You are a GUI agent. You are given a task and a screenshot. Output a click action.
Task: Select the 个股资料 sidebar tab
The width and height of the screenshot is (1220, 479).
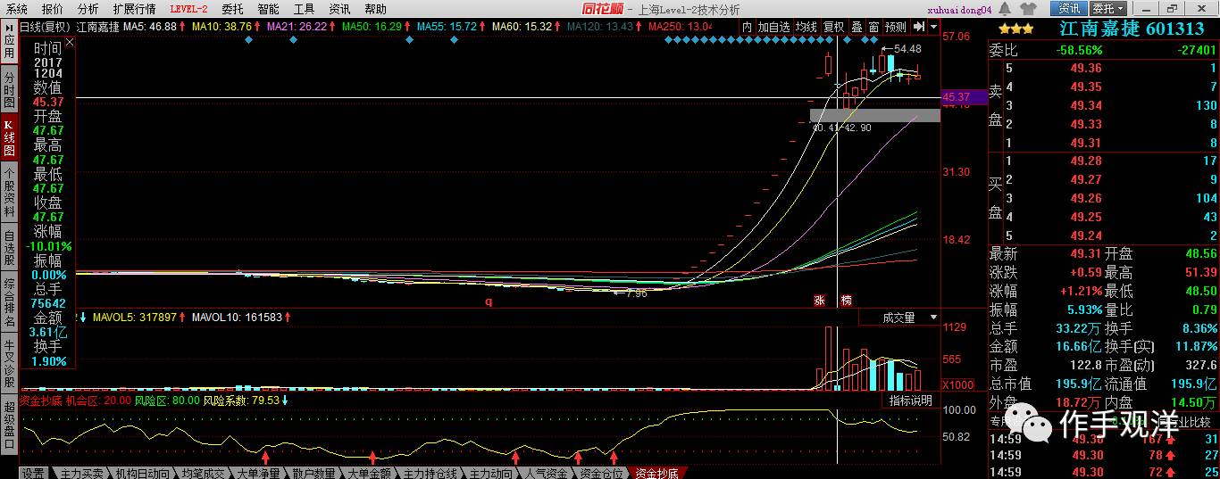(9, 193)
